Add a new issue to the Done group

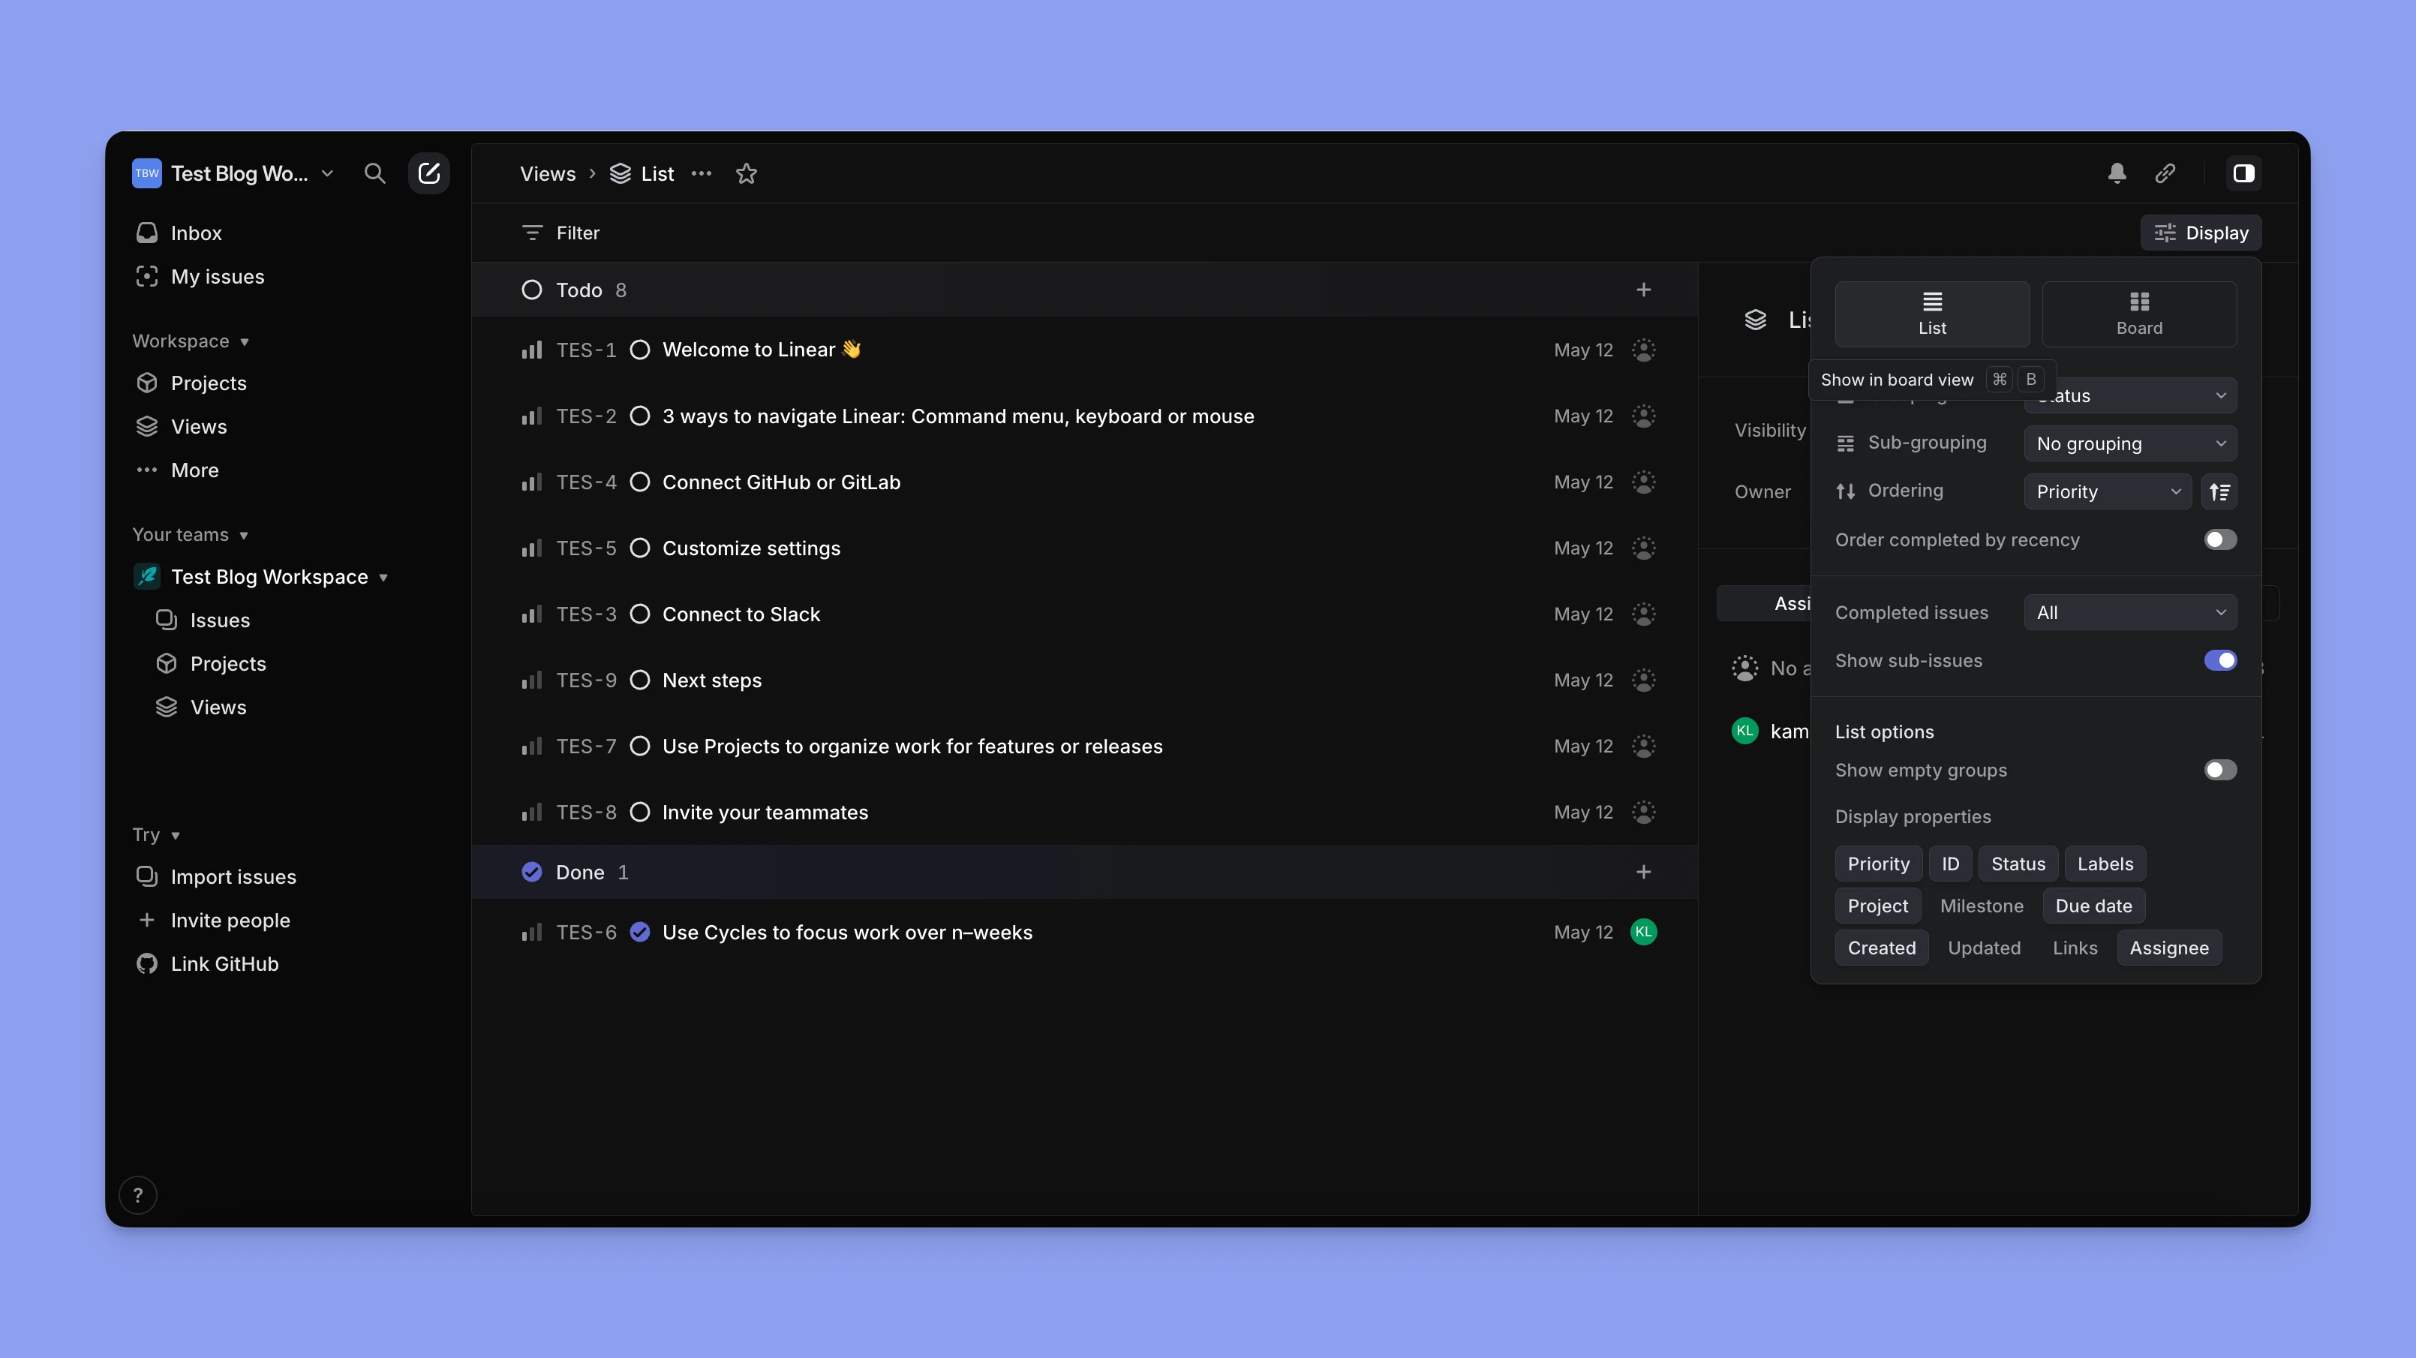click(x=1644, y=871)
